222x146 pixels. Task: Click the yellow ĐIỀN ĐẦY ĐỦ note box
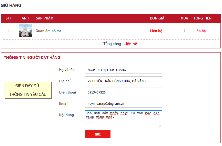(28, 90)
